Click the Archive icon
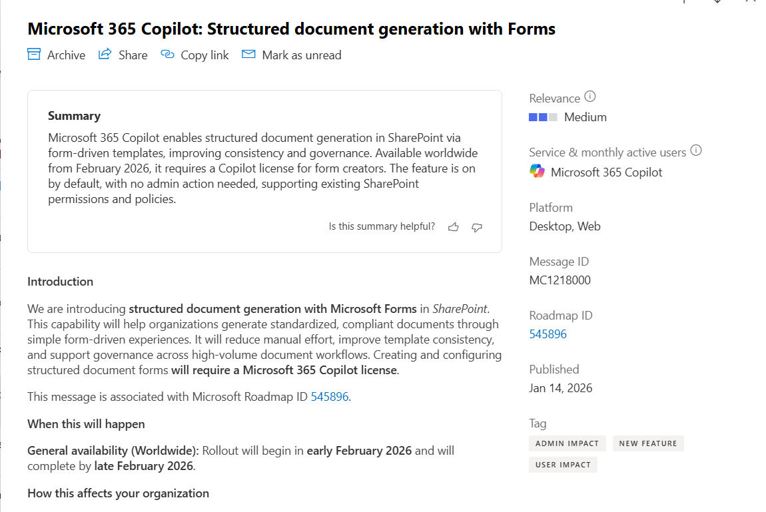The image size is (766, 512). pos(34,54)
